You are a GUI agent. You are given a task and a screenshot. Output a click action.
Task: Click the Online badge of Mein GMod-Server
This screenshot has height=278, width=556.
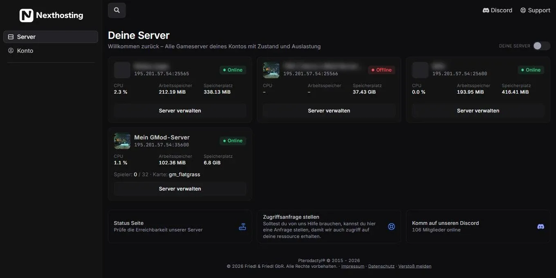[233, 141]
